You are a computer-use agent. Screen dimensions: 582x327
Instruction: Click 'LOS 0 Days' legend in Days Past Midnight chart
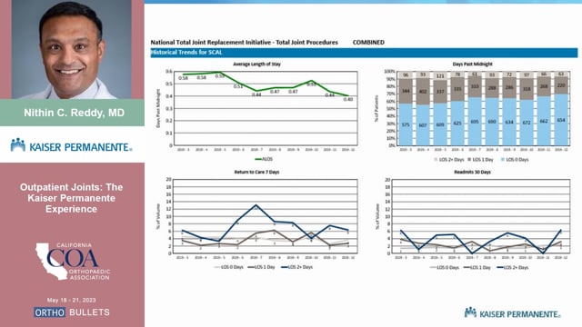point(515,160)
